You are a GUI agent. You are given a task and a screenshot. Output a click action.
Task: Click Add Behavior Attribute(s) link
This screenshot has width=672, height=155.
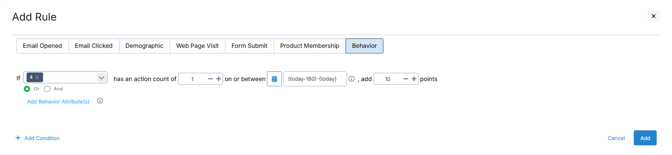[x=58, y=102]
